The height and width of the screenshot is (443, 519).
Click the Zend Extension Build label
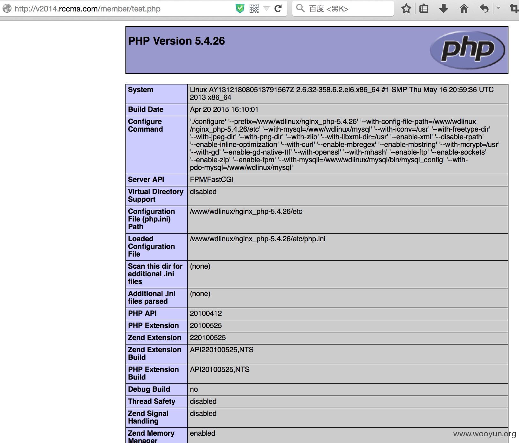coord(154,354)
